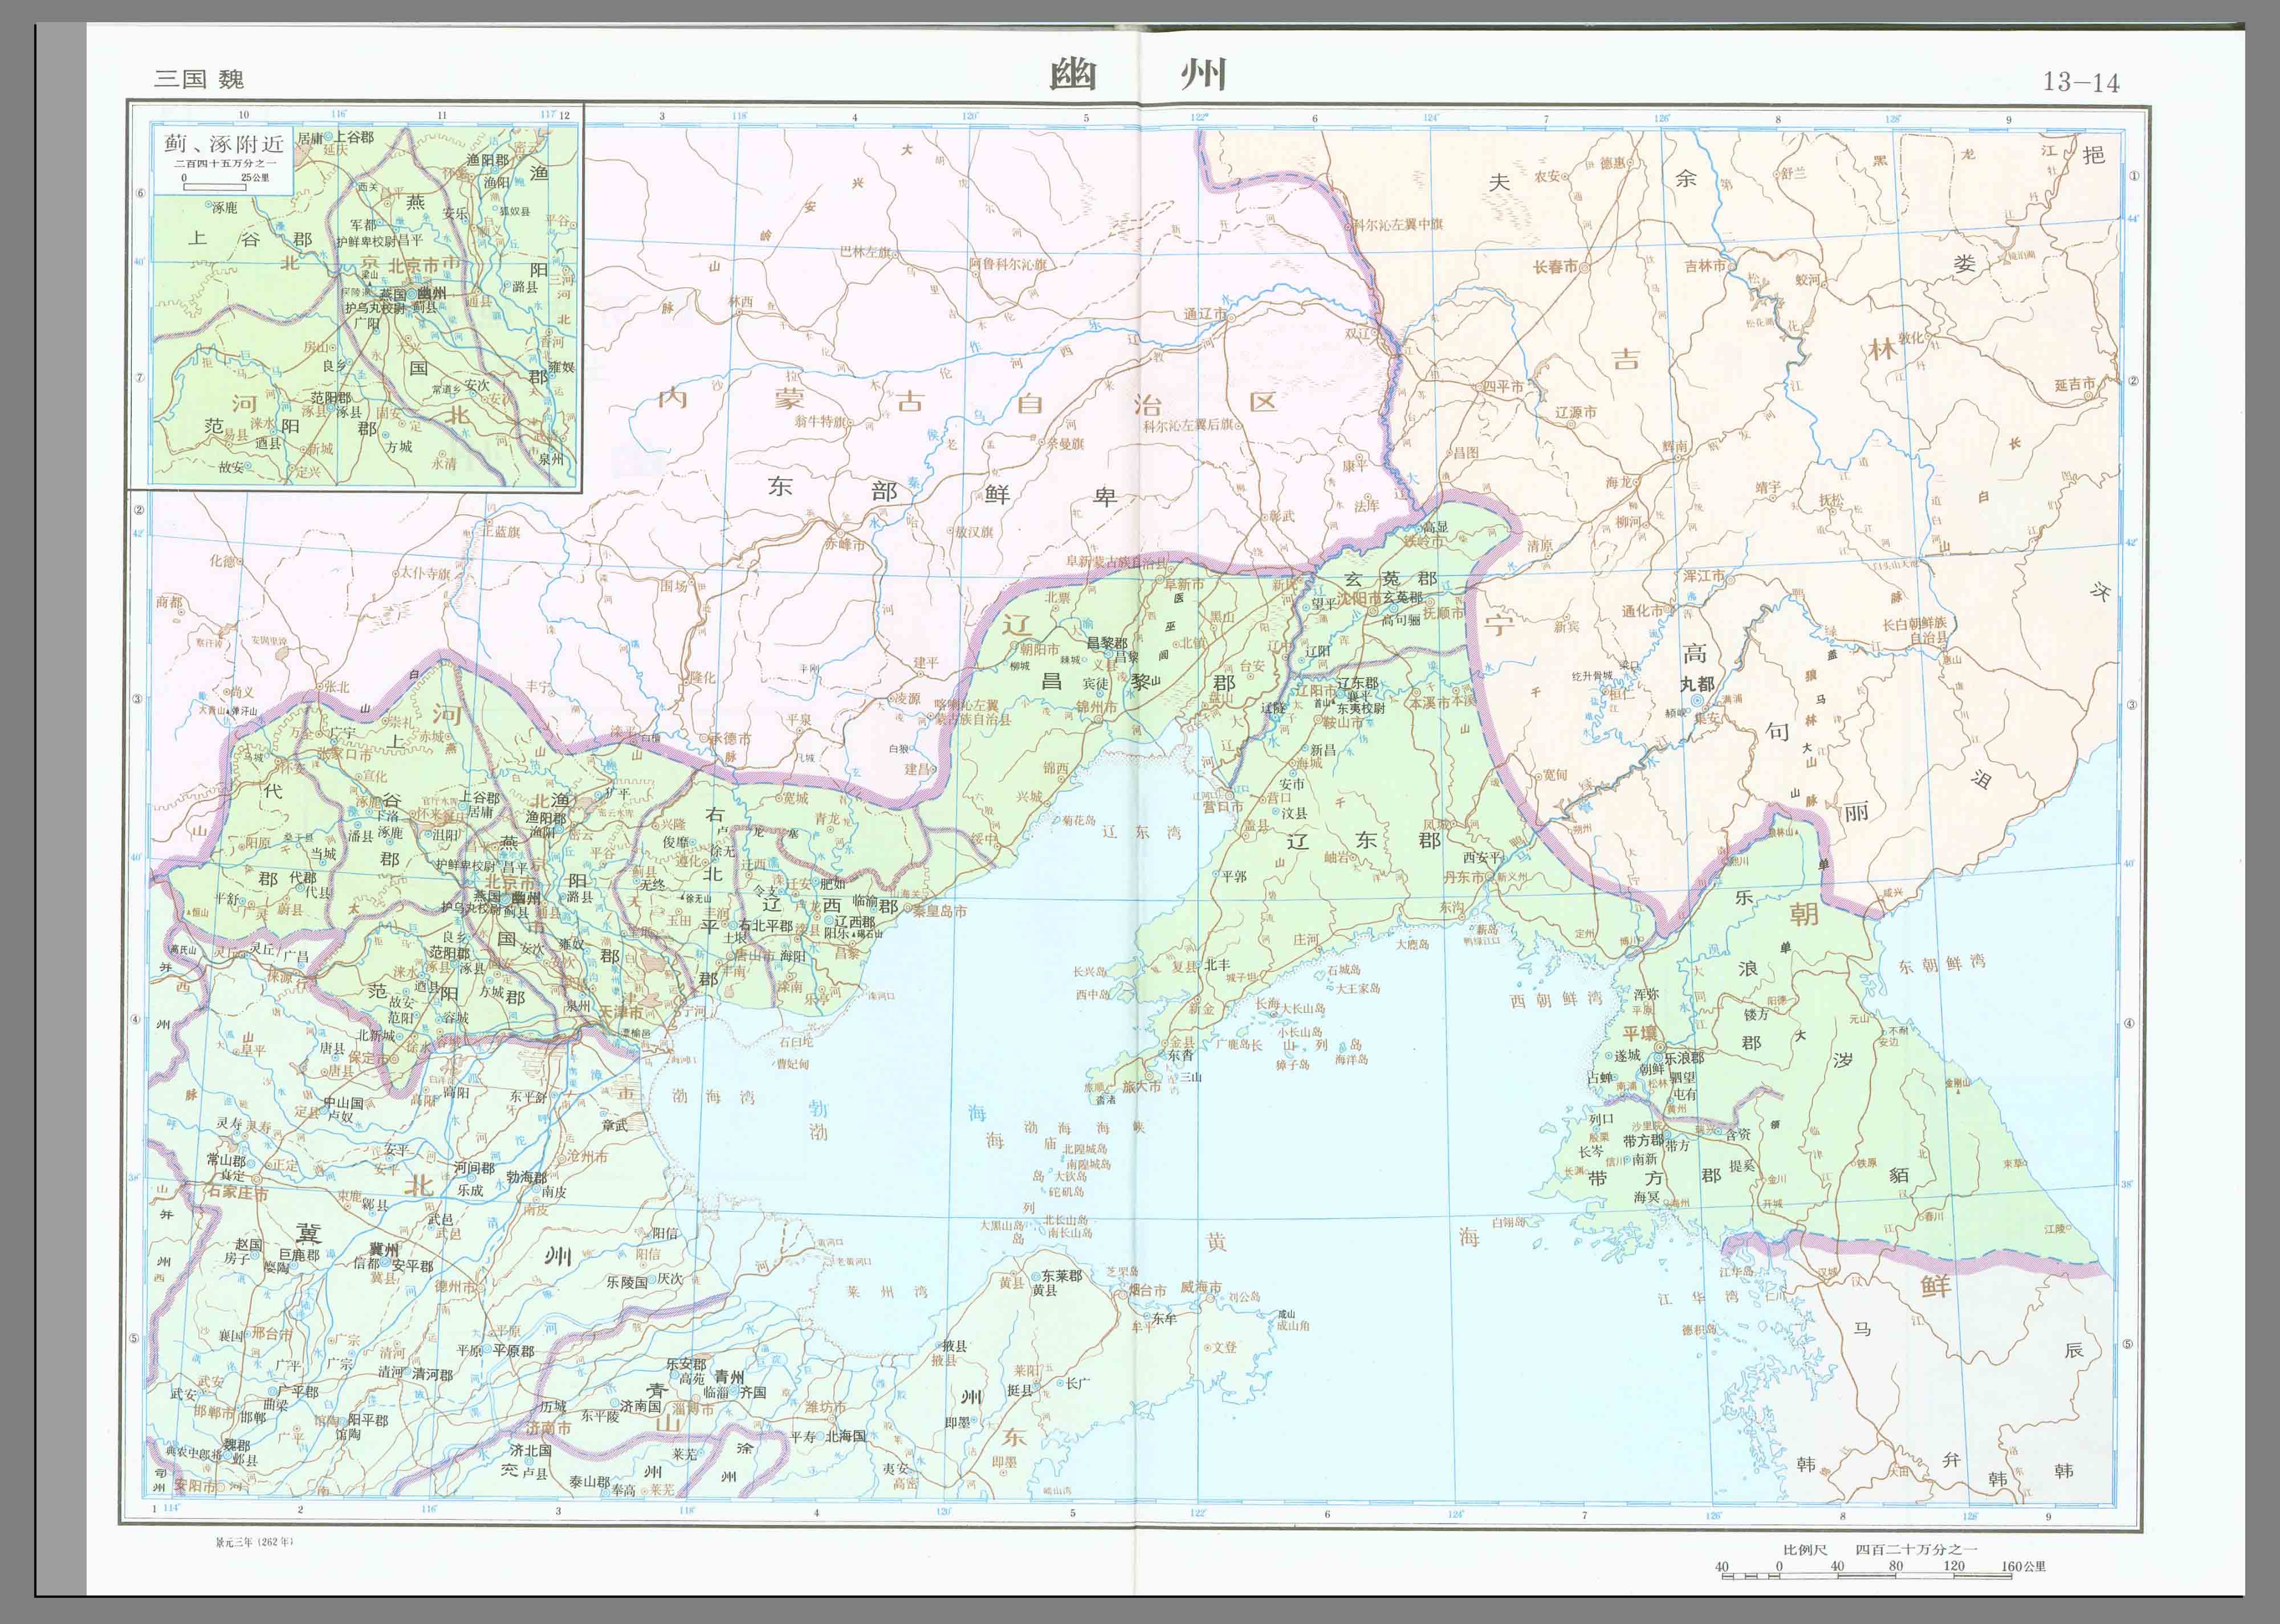The image size is (2280, 1624).
Task: Click the '160公里' scale bar value
Action: tap(2023, 1566)
